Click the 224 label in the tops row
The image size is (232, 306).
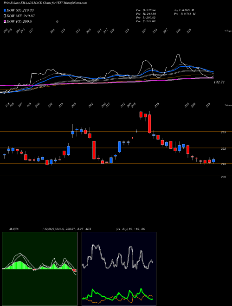52,31
